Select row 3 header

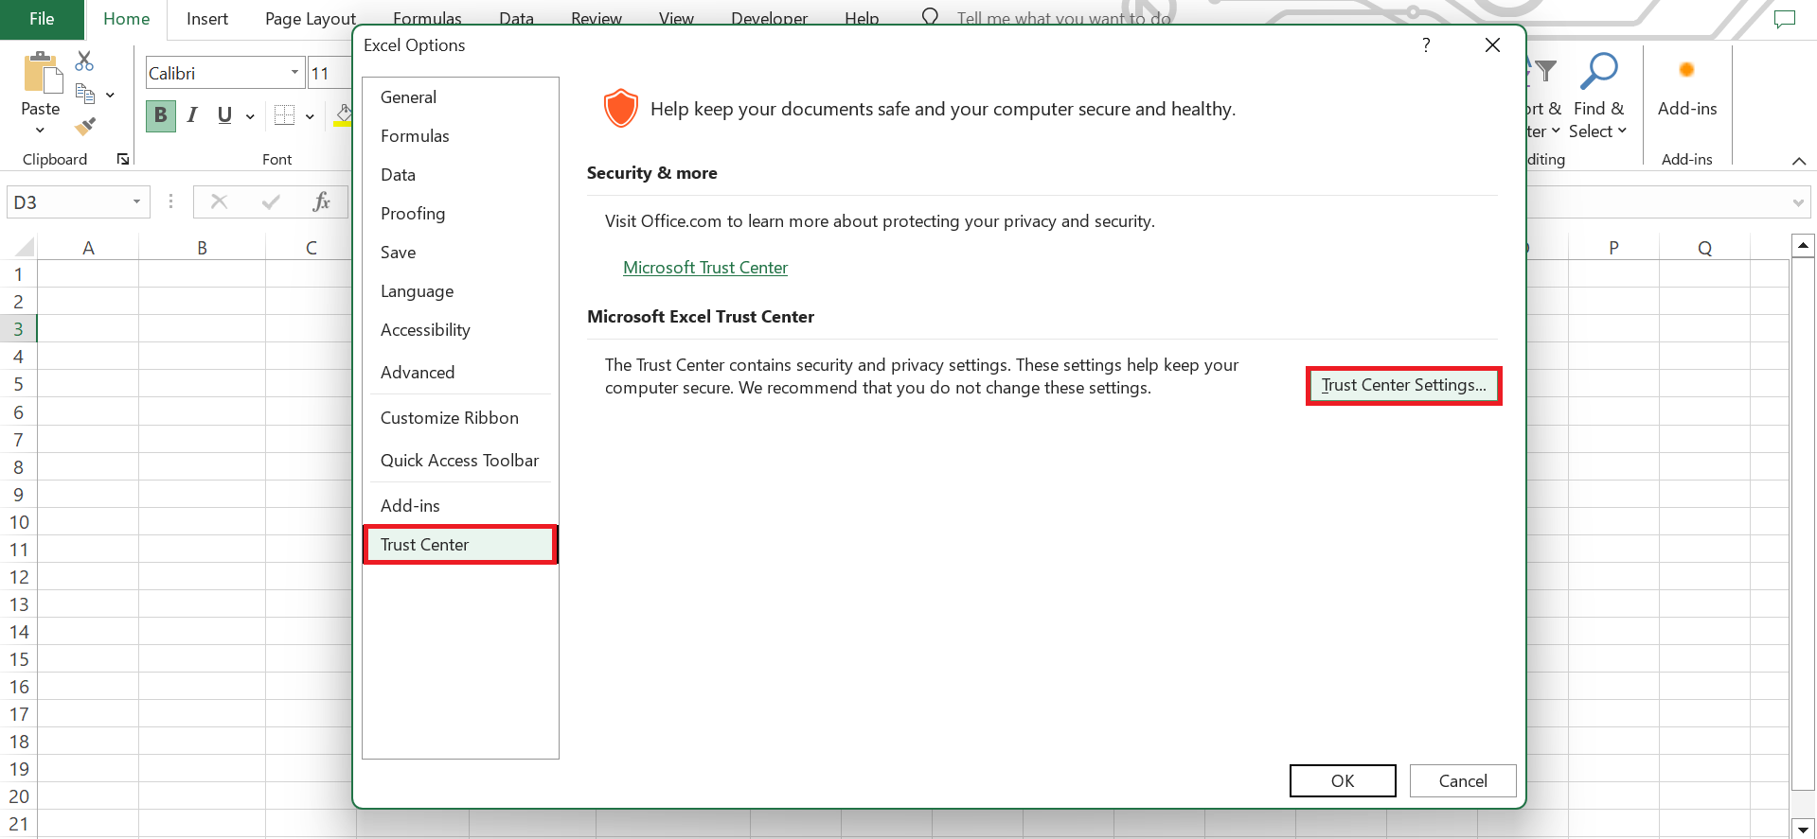tap(18, 329)
